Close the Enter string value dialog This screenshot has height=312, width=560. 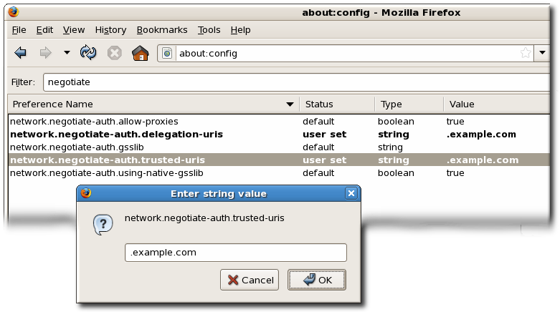coord(351,193)
